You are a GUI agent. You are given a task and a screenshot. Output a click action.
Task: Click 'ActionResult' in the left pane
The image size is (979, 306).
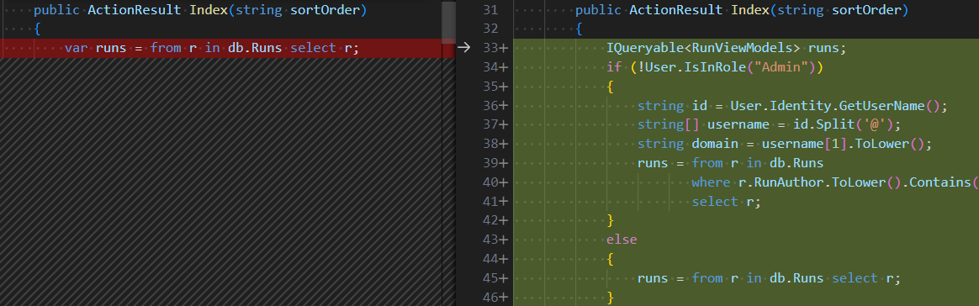tap(135, 10)
